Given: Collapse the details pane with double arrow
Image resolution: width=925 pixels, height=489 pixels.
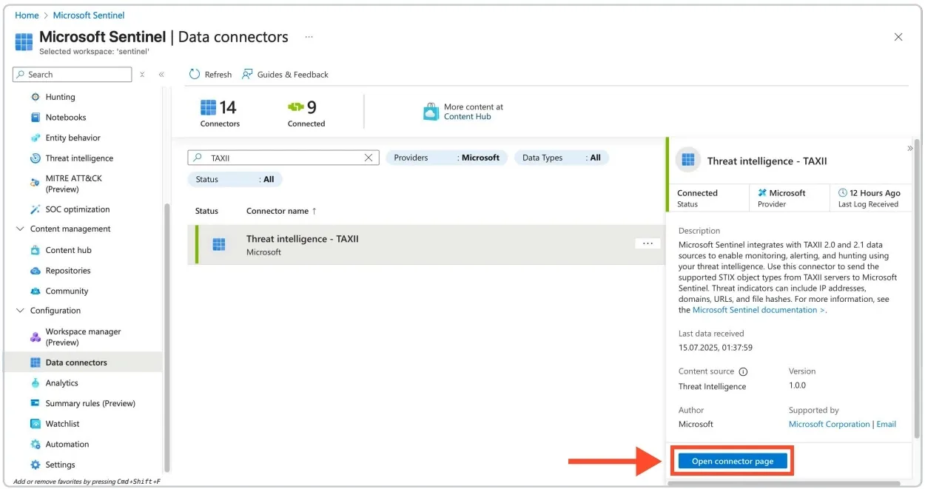Looking at the screenshot, I should 910,149.
